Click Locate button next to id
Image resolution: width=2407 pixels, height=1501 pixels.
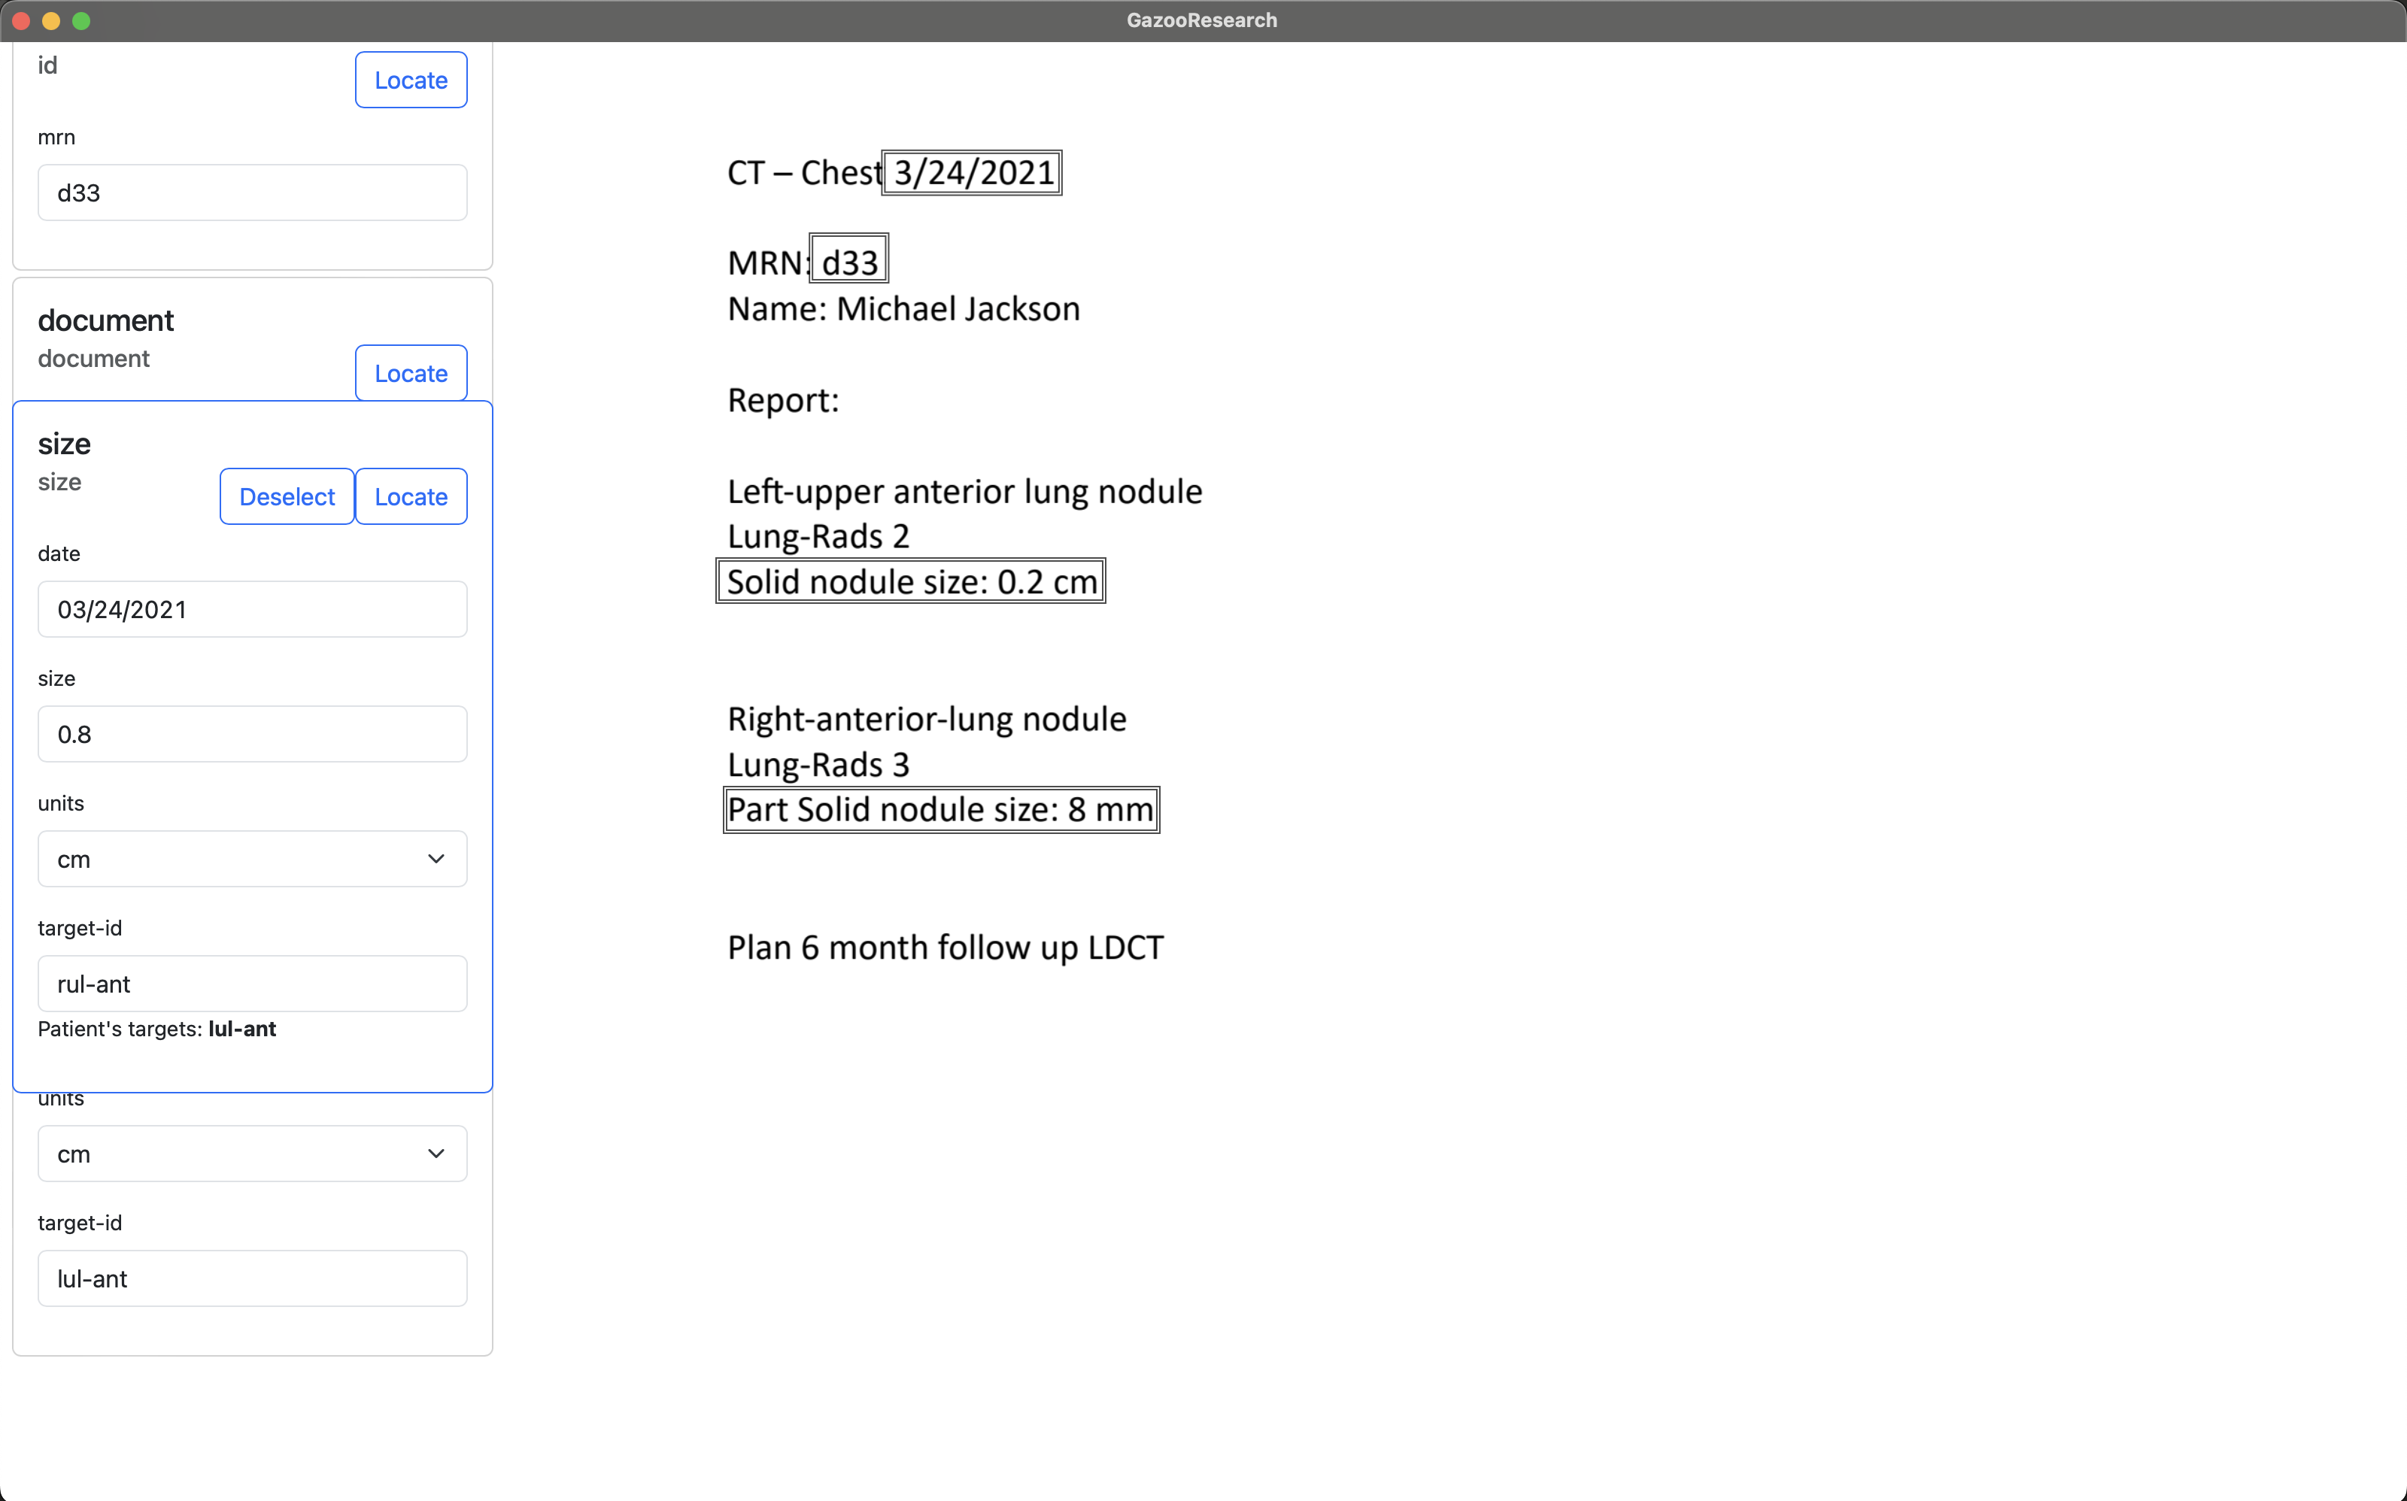click(410, 80)
